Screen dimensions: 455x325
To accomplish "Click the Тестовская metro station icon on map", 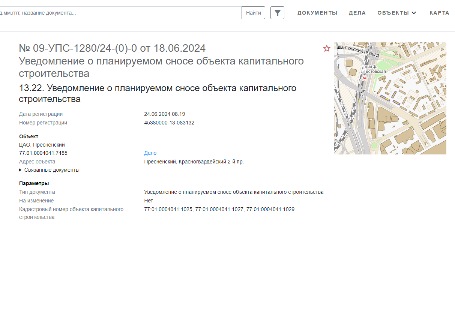I will tap(364, 78).
